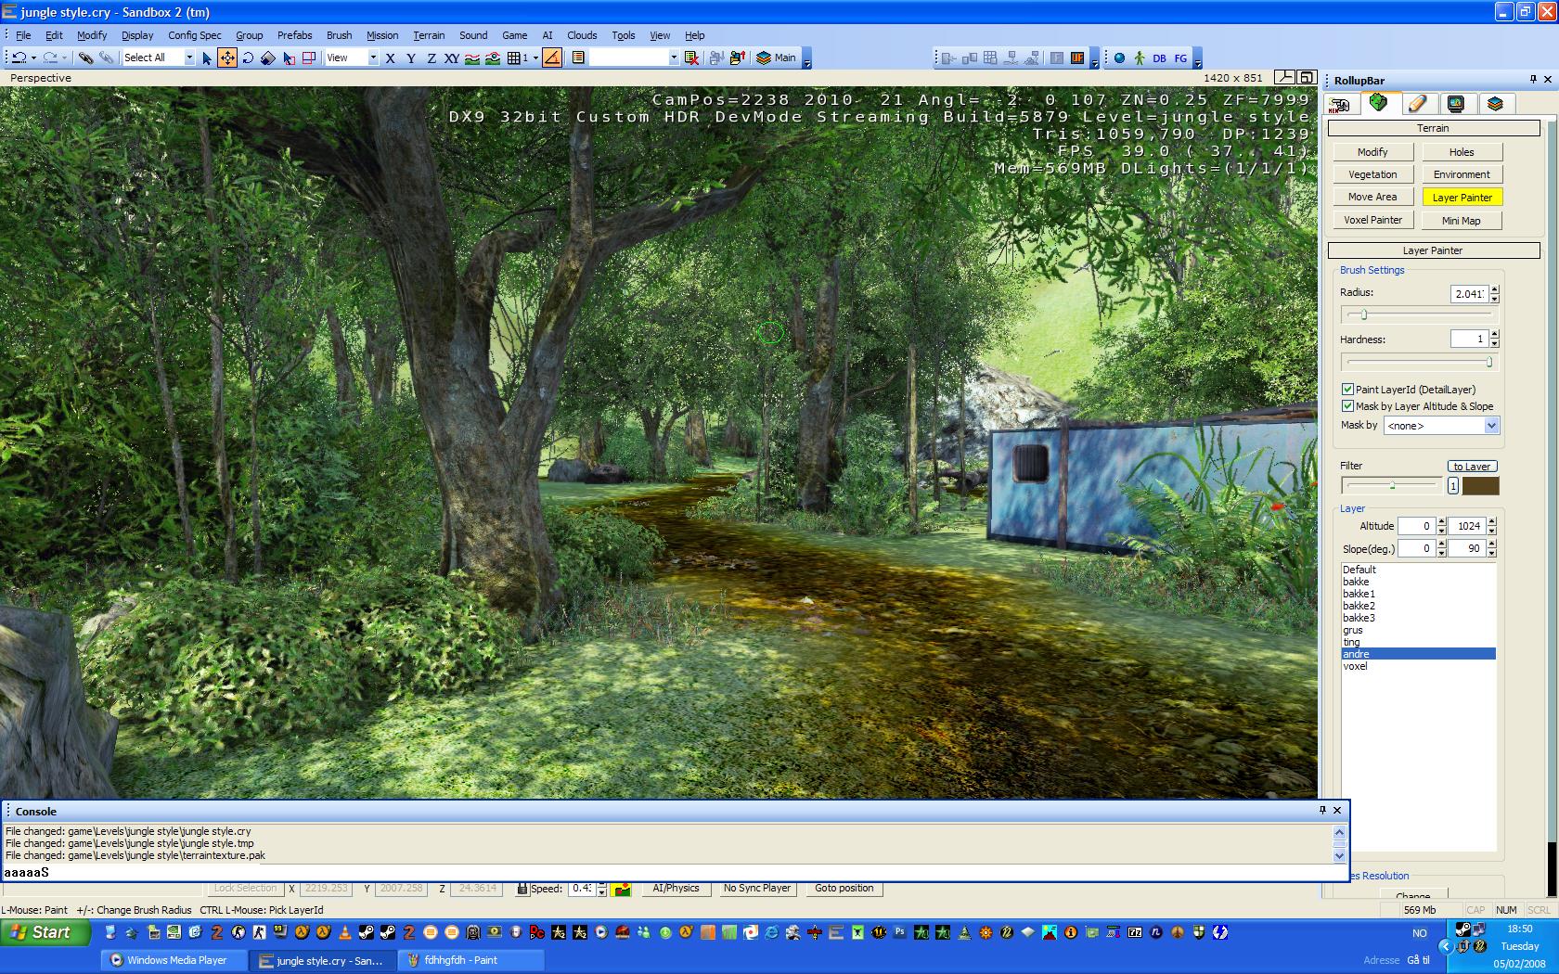Screen dimensions: 1559x974
Task: Open the Config Spec menu
Action: pyautogui.click(x=195, y=35)
